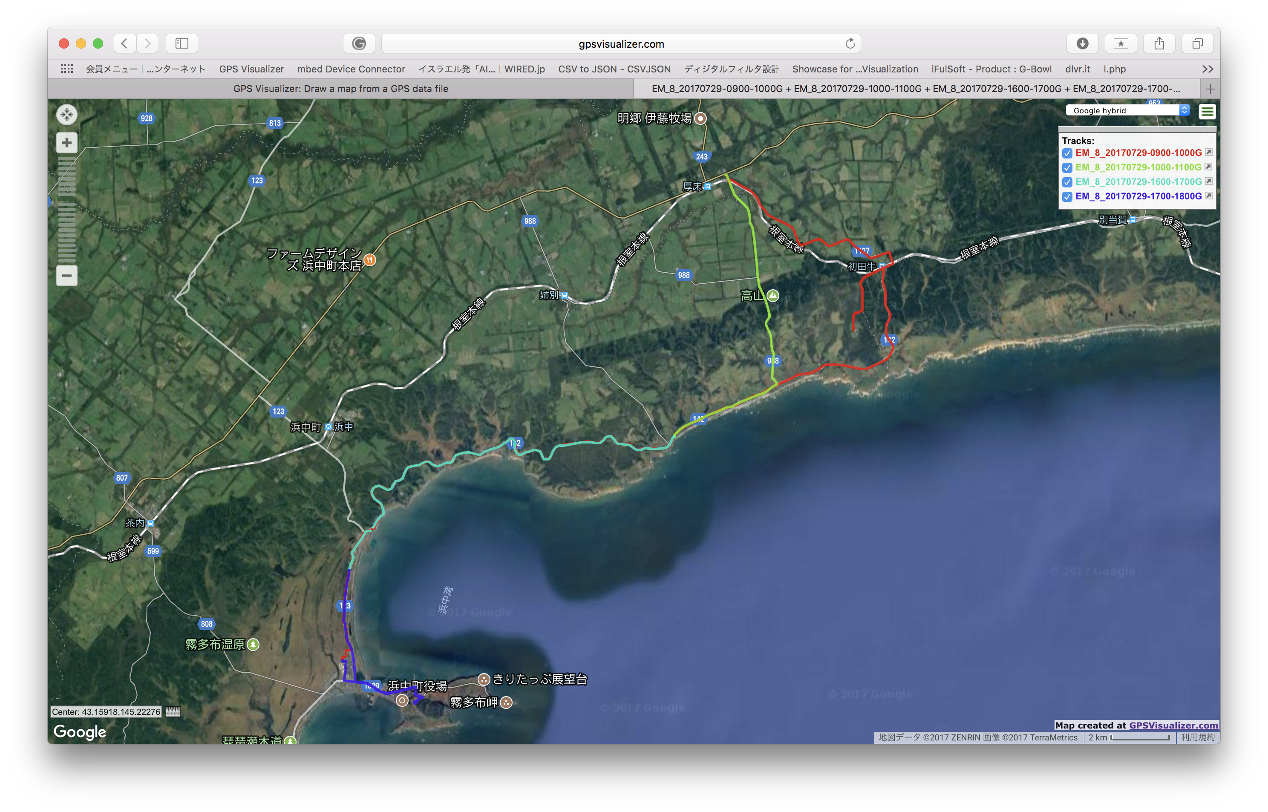
Task: Click the 明郷 伊藤牧場 place marker
Action: (x=700, y=118)
